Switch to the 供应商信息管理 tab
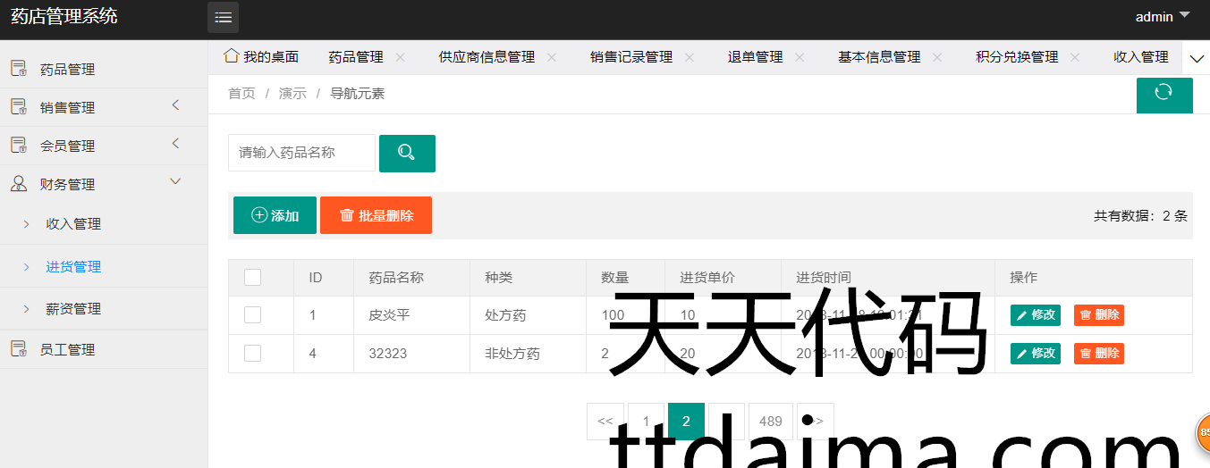1210x468 pixels. (x=487, y=57)
